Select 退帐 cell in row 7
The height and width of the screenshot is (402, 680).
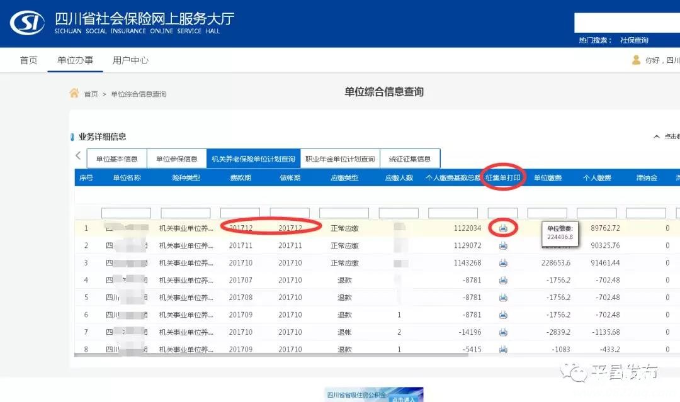[344, 332]
